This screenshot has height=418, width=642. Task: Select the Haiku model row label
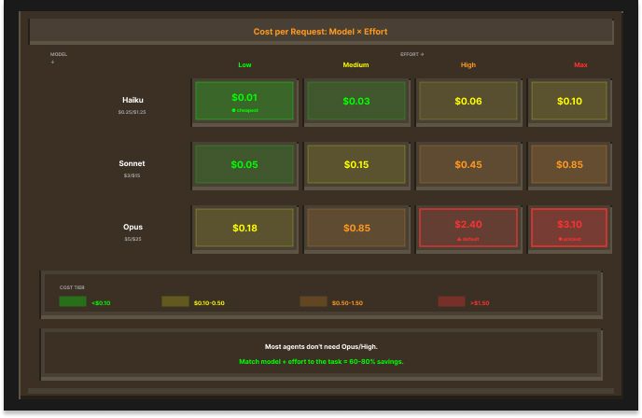133,100
